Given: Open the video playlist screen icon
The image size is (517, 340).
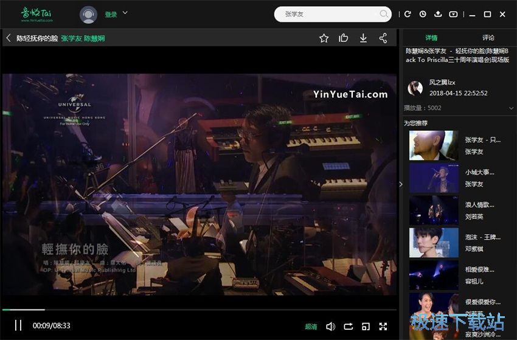Looking at the screenshot, I should pyautogui.click(x=453, y=14).
